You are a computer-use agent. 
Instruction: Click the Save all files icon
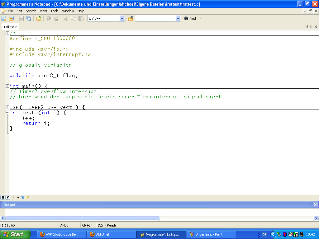pyautogui.click(x=29, y=18)
